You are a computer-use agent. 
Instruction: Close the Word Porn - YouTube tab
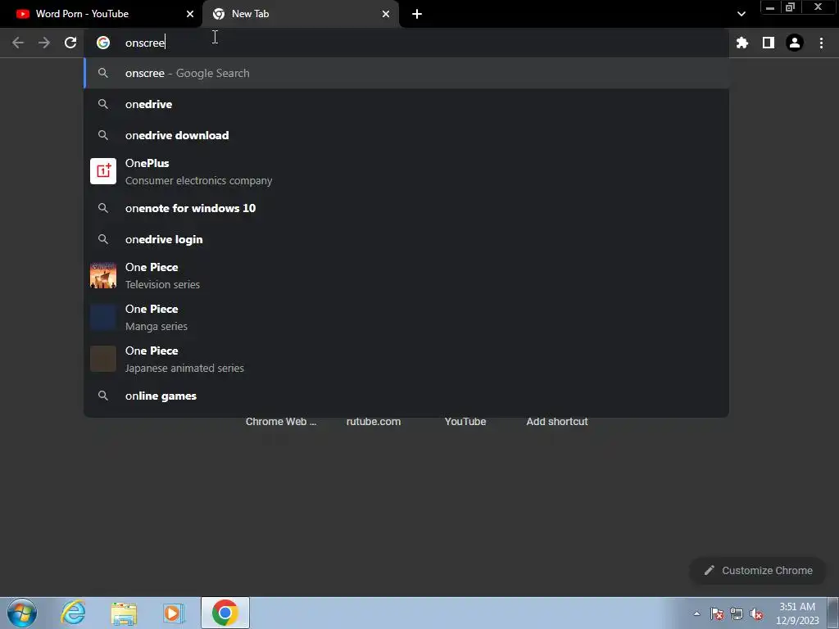click(190, 14)
